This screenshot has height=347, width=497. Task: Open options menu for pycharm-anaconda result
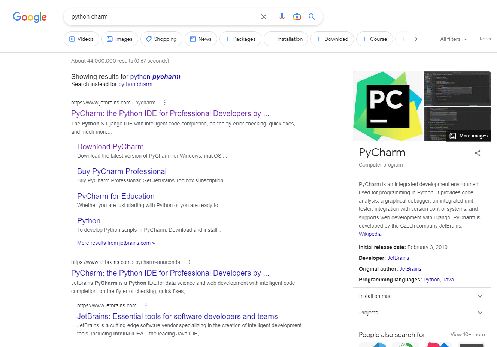[x=190, y=262]
